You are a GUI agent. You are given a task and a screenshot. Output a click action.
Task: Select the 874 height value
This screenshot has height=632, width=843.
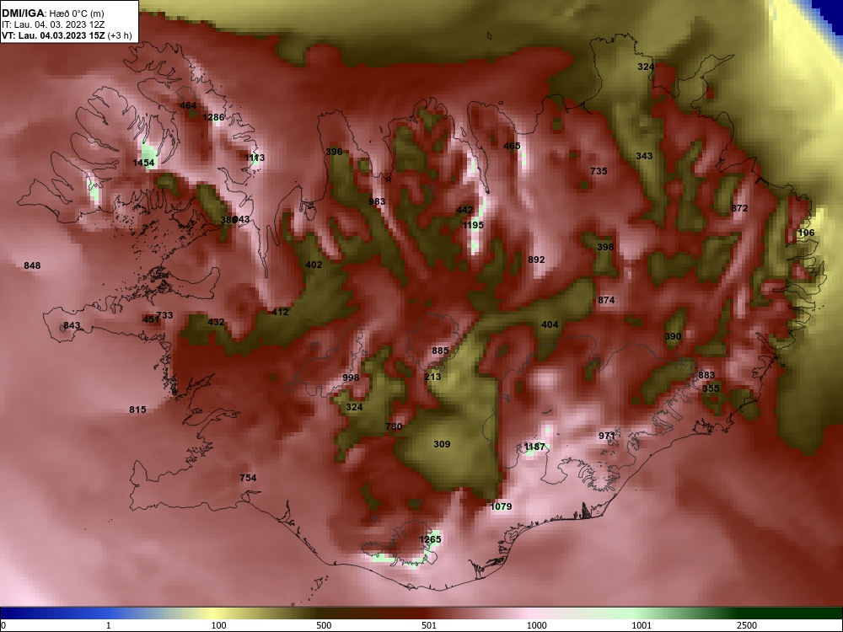[606, 300]
